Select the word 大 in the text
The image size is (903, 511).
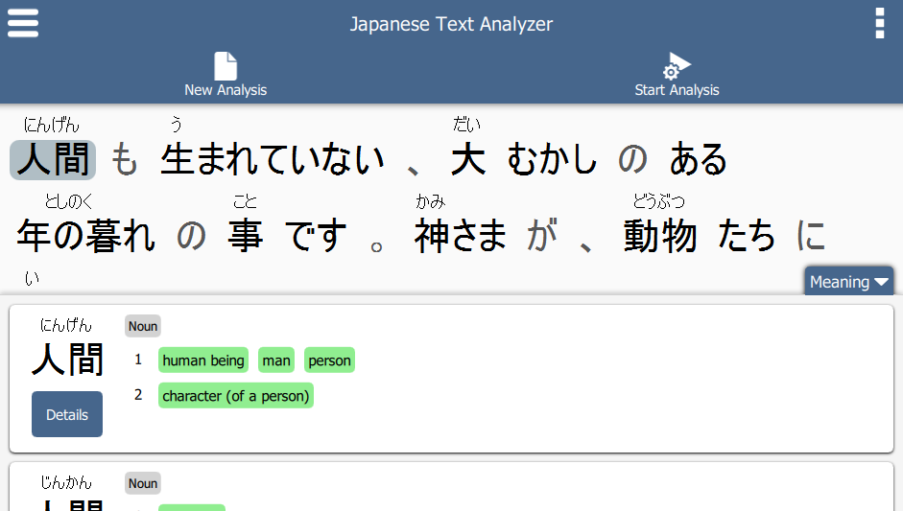[467, 160]
